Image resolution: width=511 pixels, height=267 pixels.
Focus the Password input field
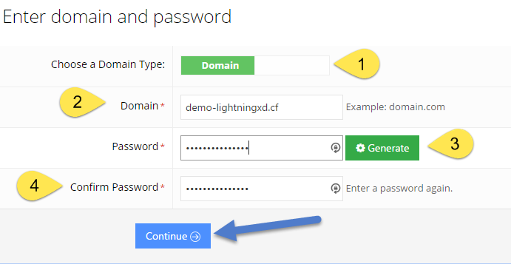click(x=261, y=148)
